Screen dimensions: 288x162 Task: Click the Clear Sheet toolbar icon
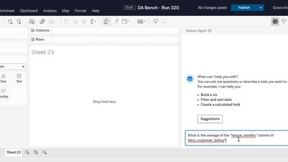[51, 22]
